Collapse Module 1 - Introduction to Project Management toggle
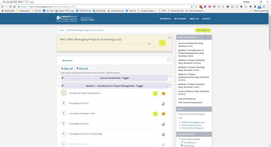 pos(114,86)
